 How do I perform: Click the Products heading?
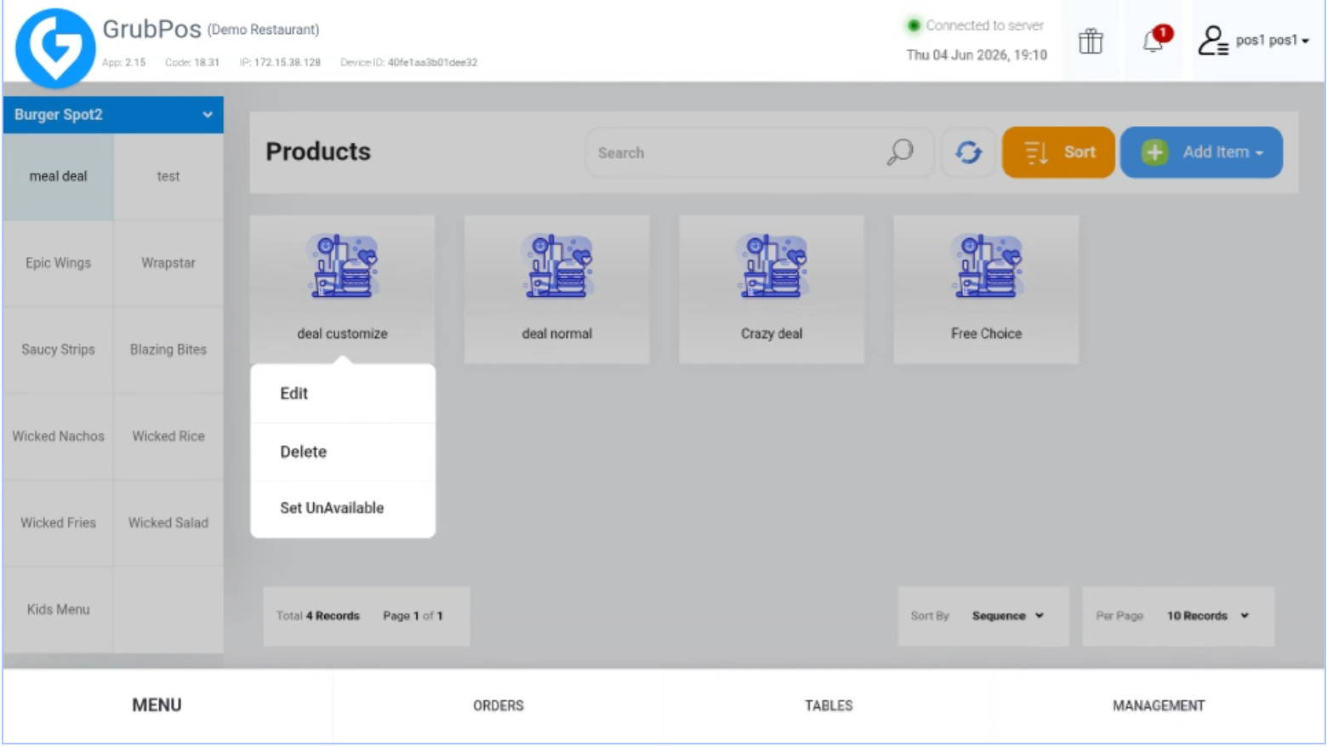[x=318, y=151]
